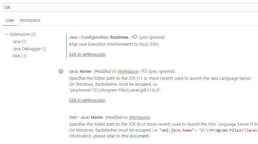Viewport: 258px width, 144px height.
Task: Click sync ignored icon for Configuration: Runtimes
Action: click(135, 37)
